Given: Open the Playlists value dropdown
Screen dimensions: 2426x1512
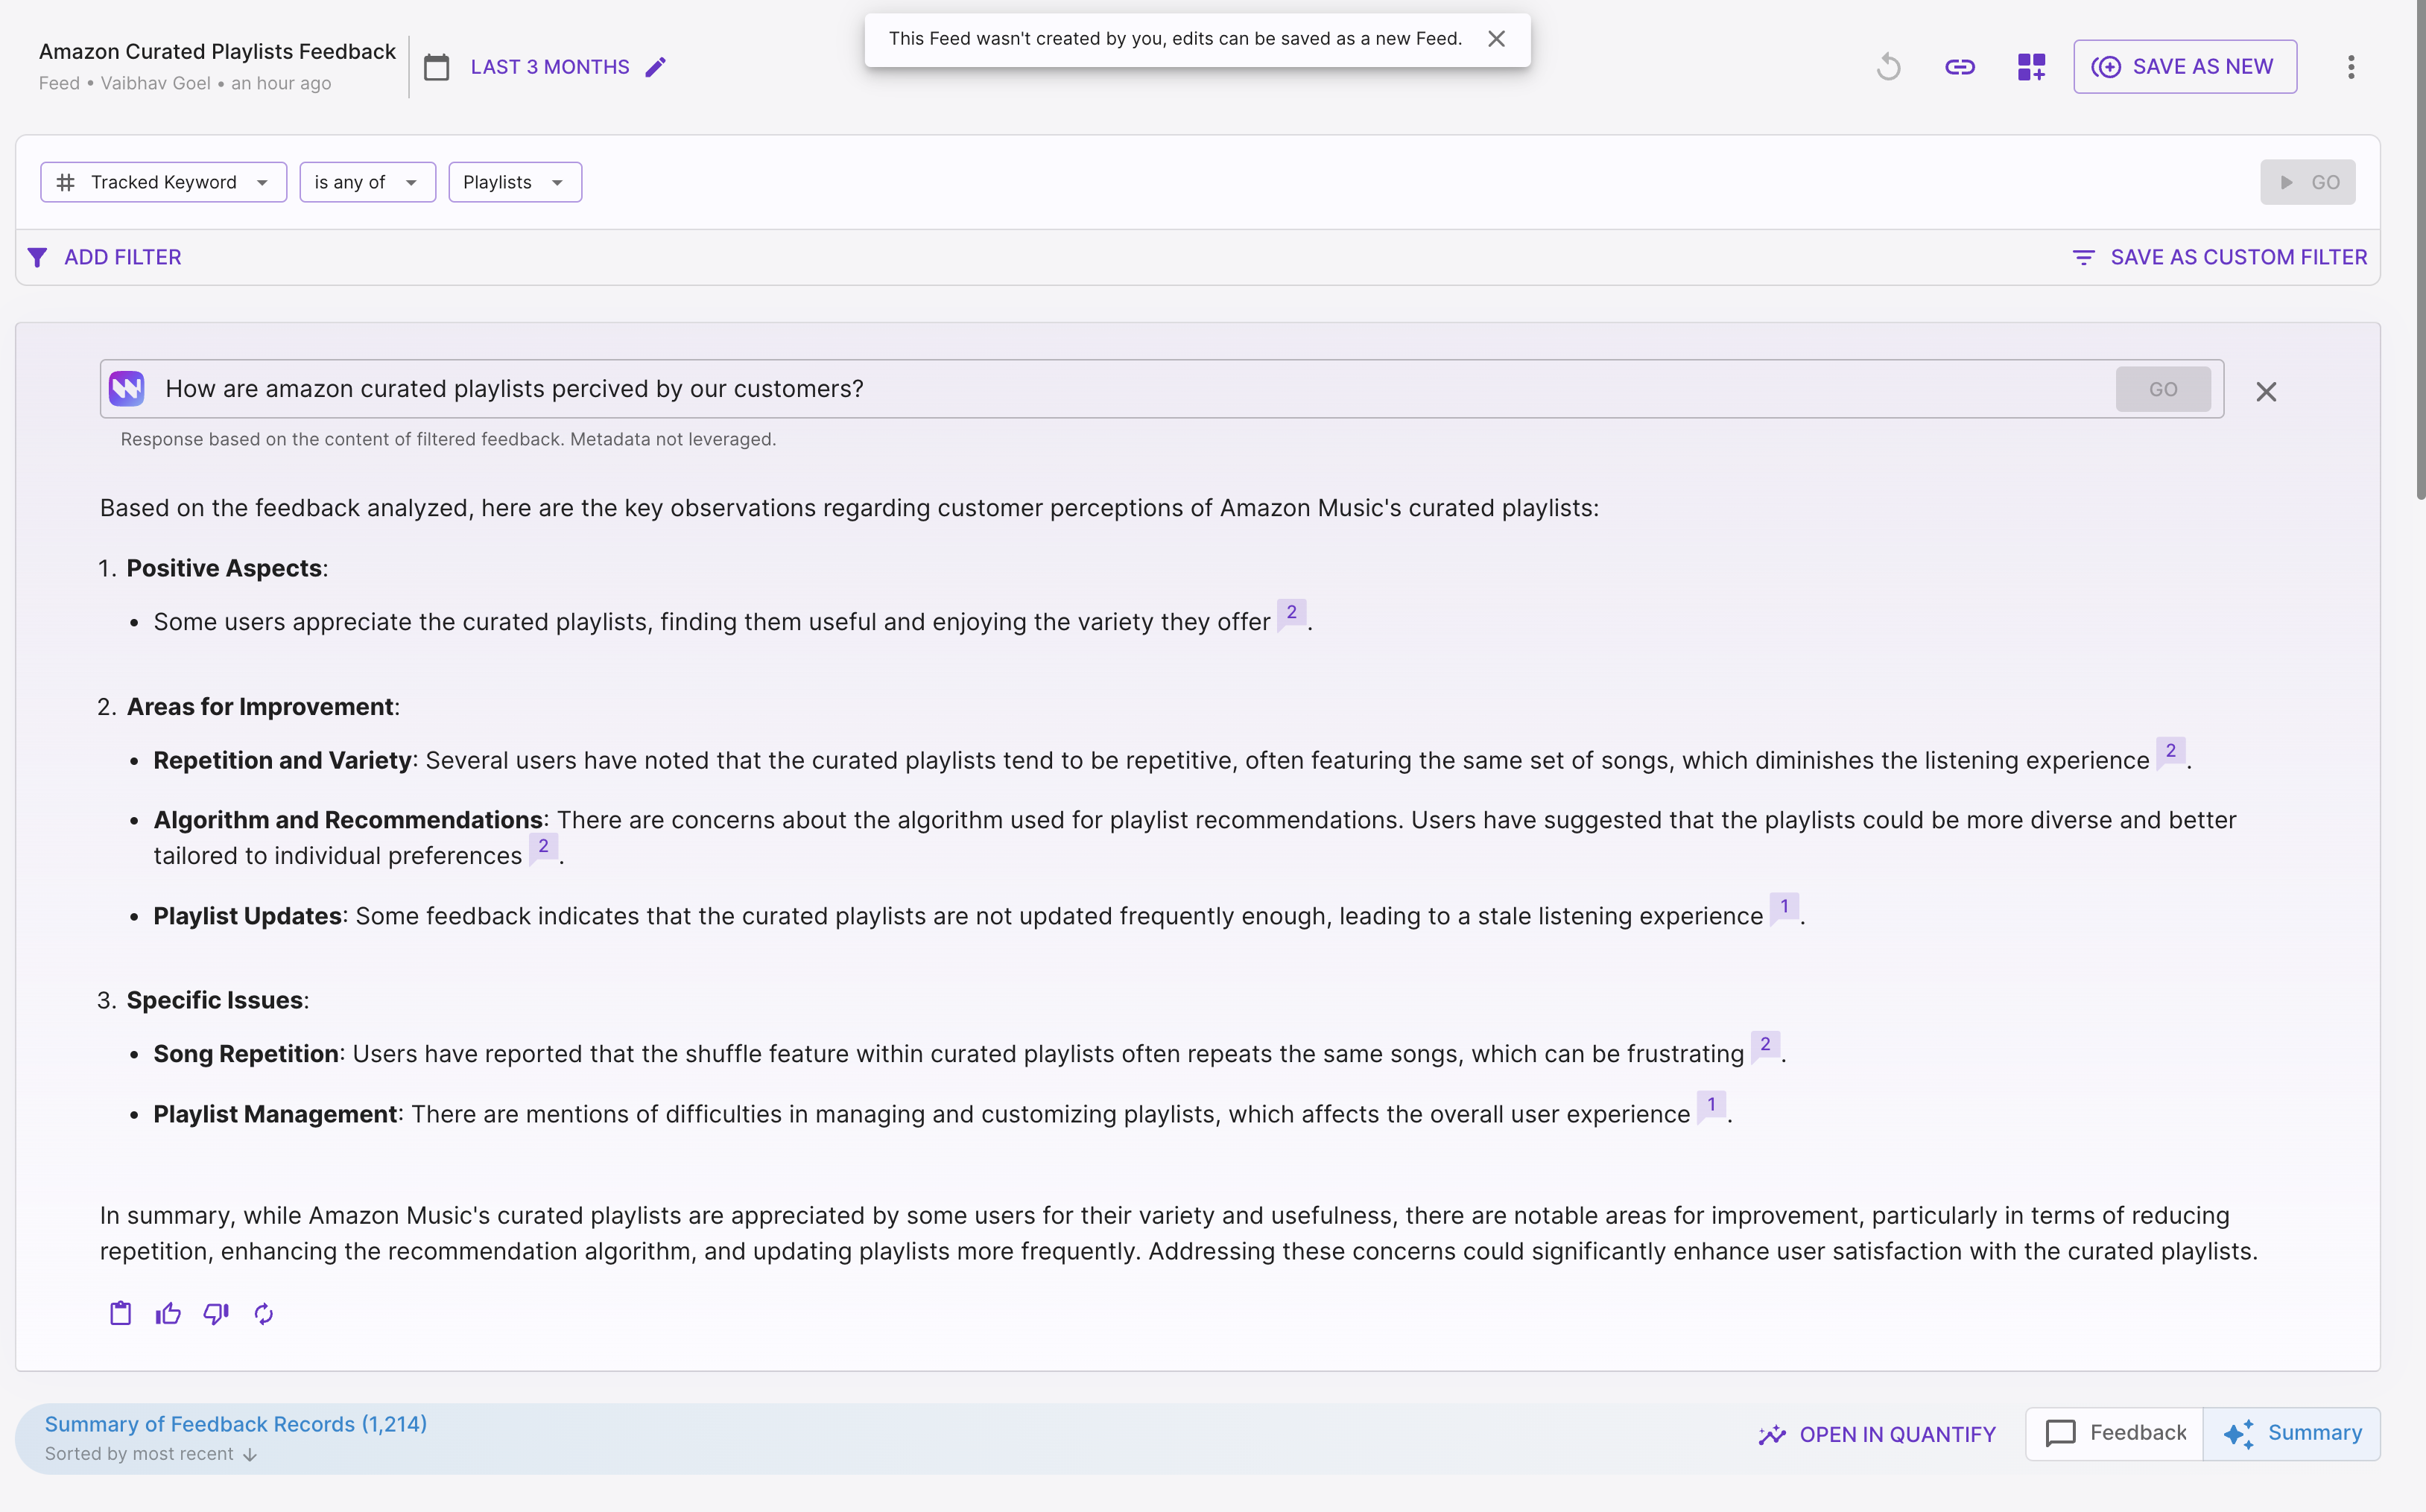Looking at the screenshot, I should coord(514,182).
